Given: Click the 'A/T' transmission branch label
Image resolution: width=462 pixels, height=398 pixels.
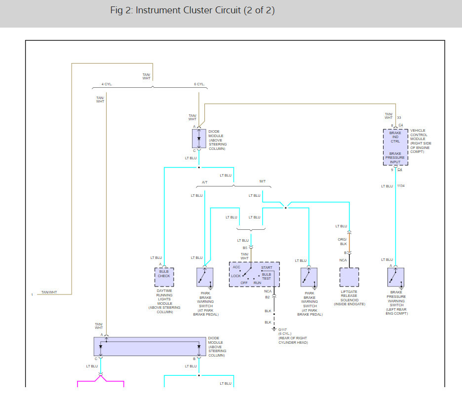Looking at the screenshot, I should [x=204, y=182].
